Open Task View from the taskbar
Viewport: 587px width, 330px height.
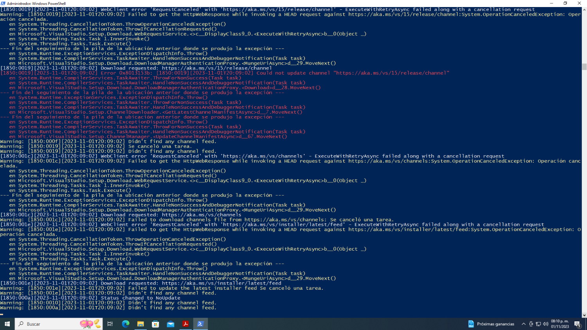point(110,324)
